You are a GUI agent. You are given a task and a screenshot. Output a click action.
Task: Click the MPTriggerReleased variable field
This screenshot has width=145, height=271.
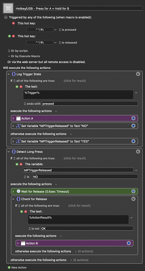78,170
